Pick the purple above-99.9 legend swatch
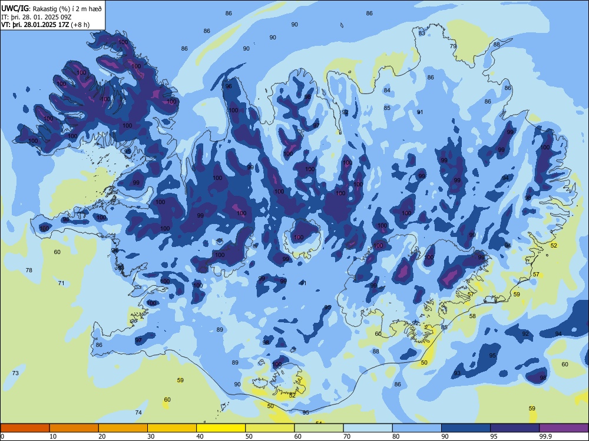The image size is (589, 441). [x=564, y=428]
